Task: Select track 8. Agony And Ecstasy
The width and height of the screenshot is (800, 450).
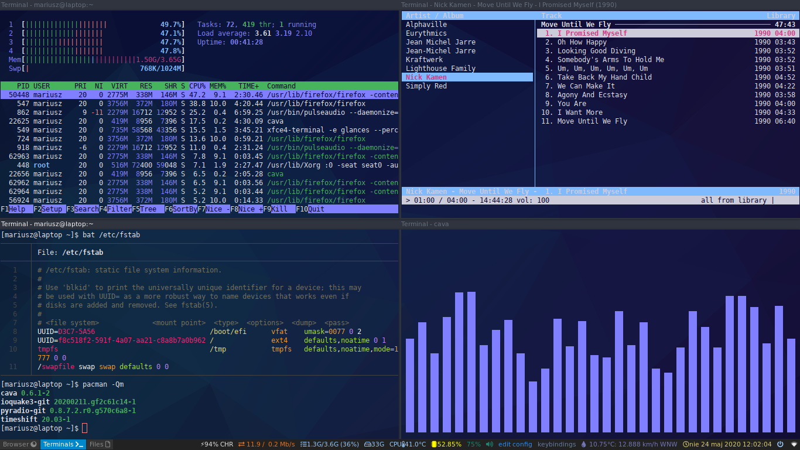Action: (668, 95)
